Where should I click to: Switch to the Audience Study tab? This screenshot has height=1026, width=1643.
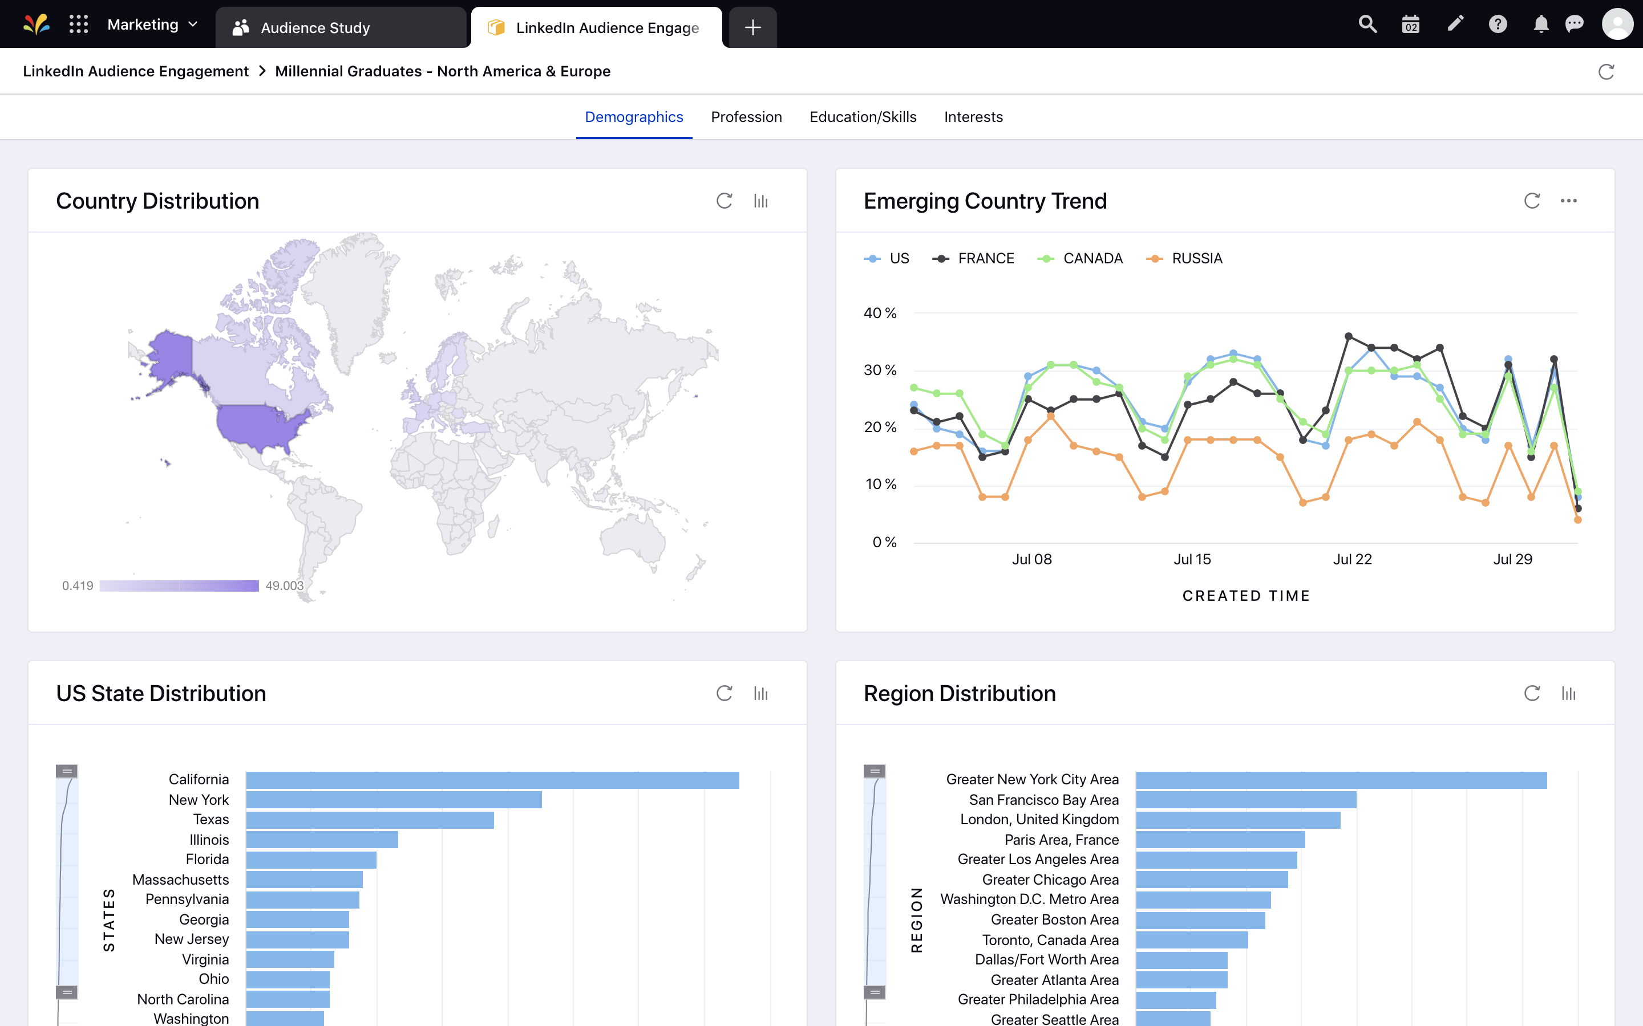[315, 28]
